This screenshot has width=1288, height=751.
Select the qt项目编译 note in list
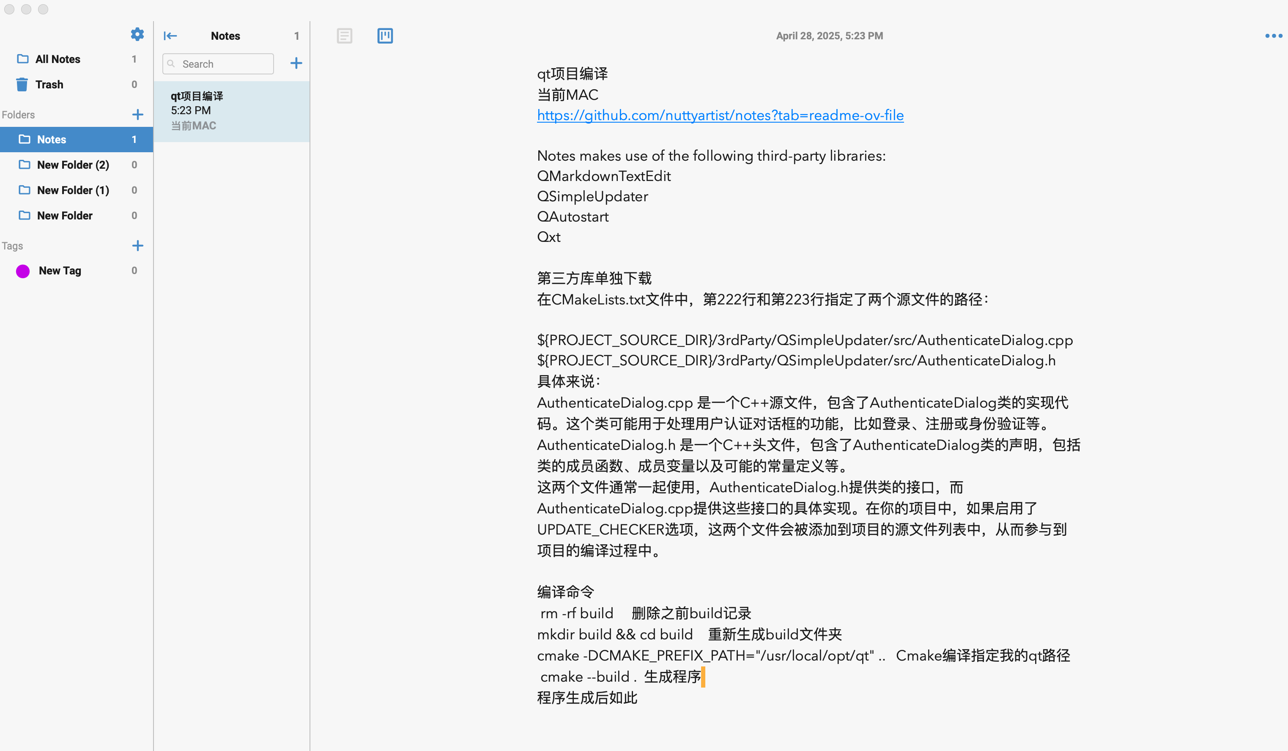tap(232, 111)
